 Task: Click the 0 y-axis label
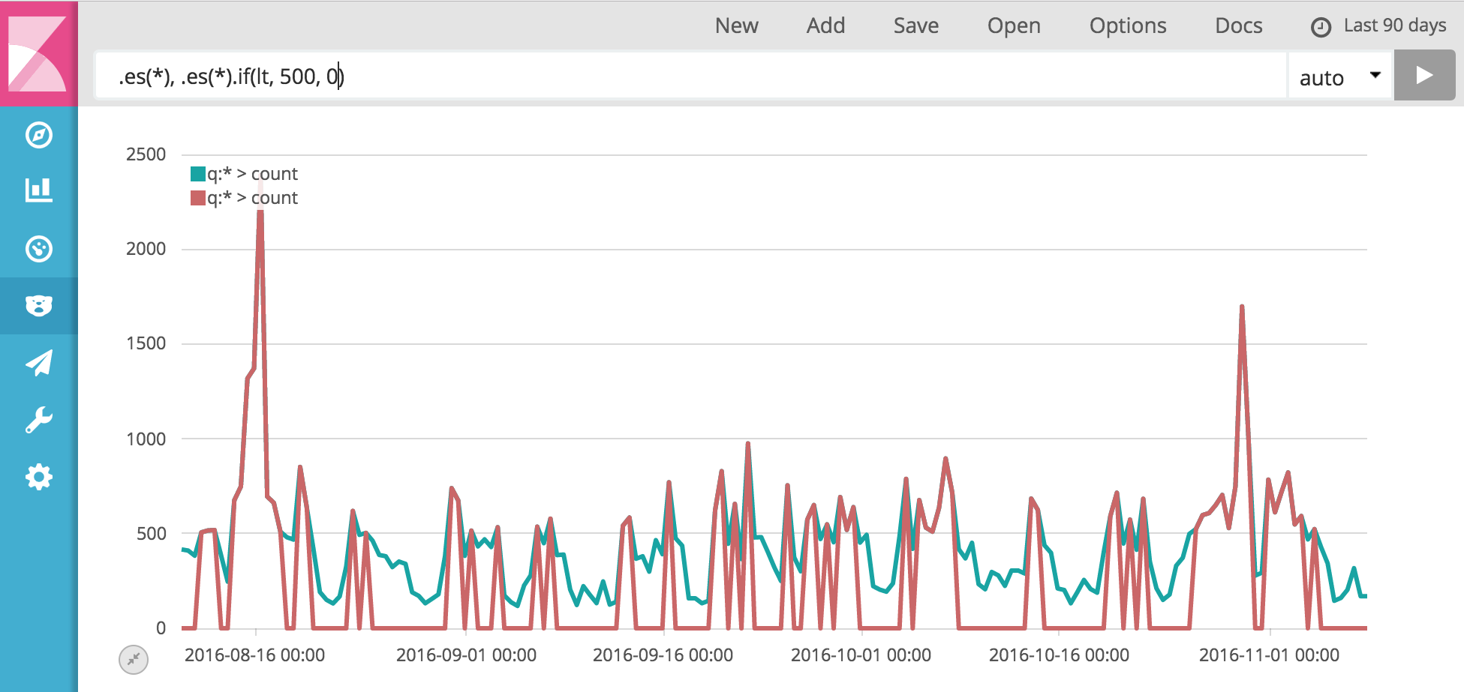161,628
